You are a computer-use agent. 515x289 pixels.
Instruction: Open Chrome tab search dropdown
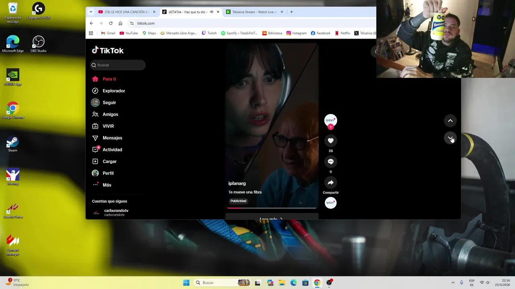pos(91,12)
